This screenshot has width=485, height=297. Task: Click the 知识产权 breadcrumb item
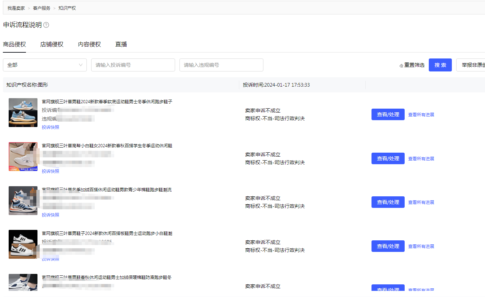point(67,8)
